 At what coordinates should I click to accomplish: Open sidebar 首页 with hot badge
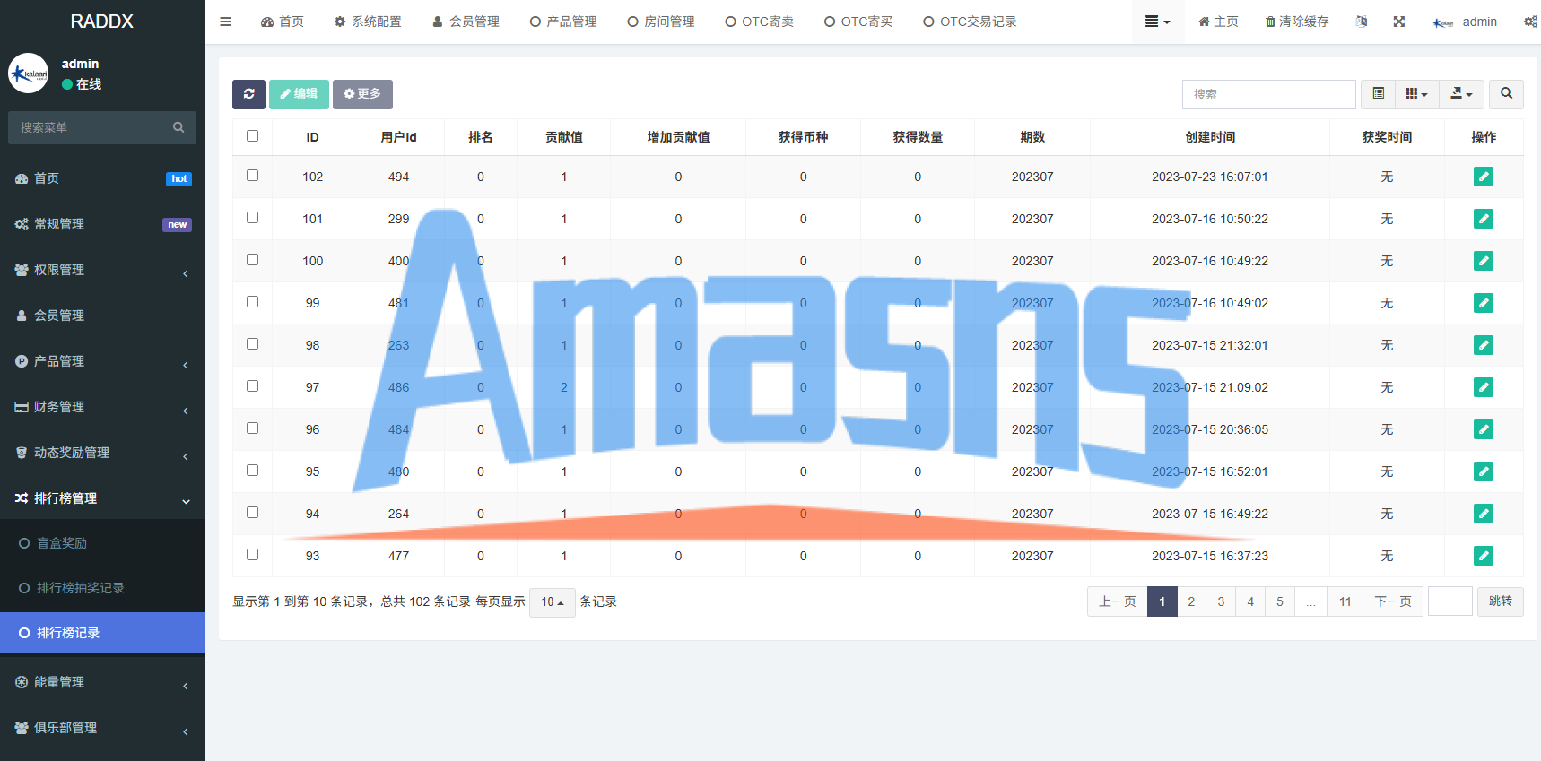click(x=102, y=178)
